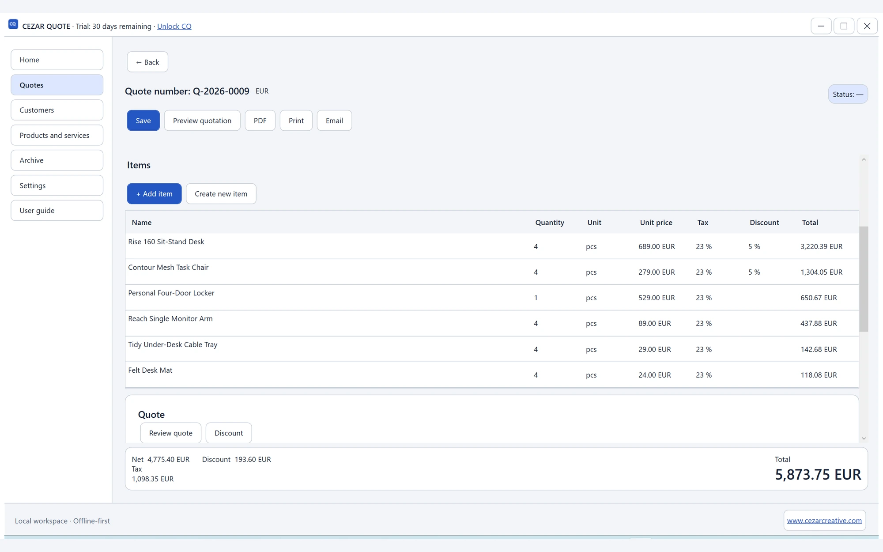This screenshot has width=883, height=552.
Task: Visit the www.cezarcreative.com link
Action: pyautogui.click(x=824, y=521)
